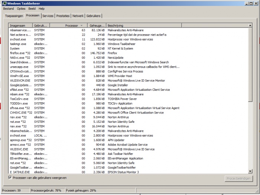Click the window resize grip corner
Screen dimensions: 260x195
tap(257, 191)
